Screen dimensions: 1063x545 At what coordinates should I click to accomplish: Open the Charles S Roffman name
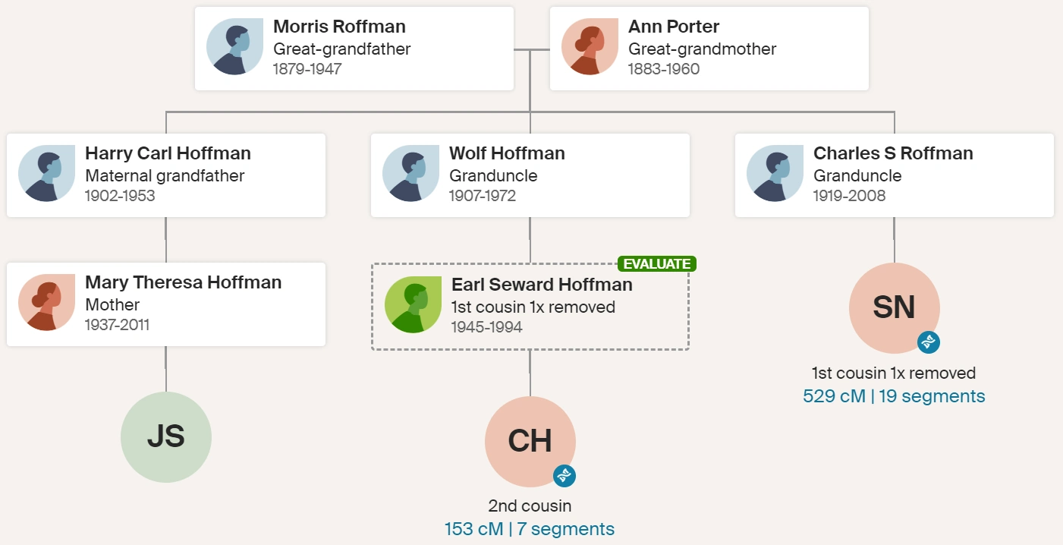893,153
